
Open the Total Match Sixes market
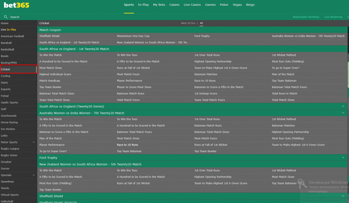point(283,100)
